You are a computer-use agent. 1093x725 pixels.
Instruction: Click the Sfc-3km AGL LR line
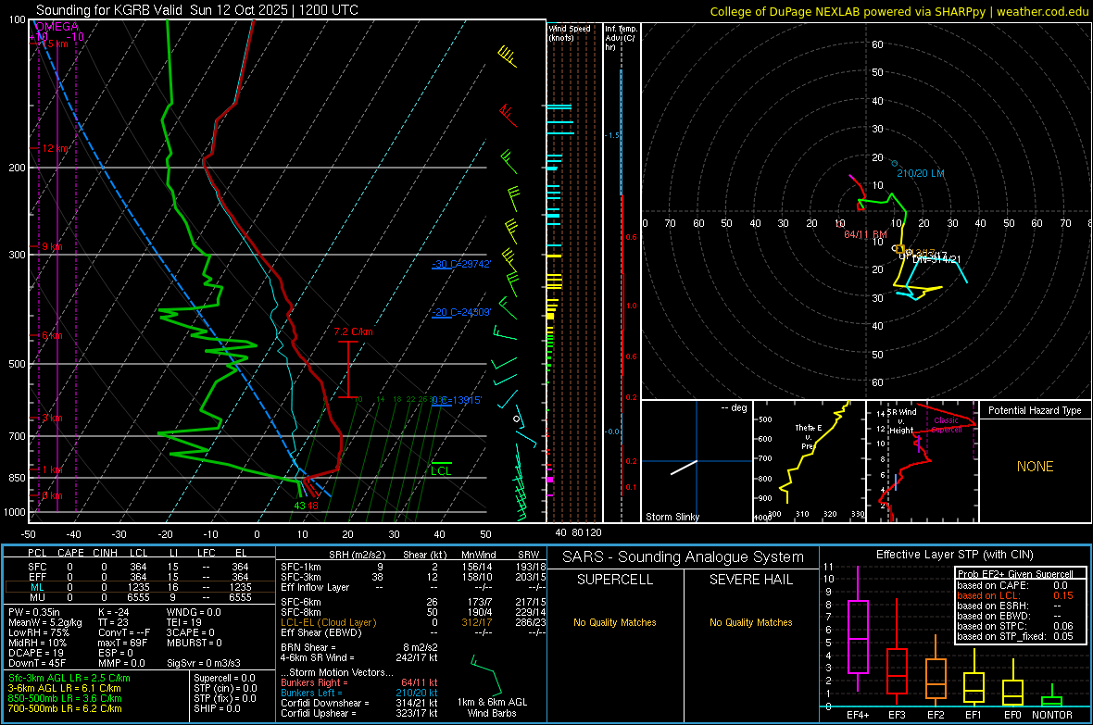(x=69, y=678)
